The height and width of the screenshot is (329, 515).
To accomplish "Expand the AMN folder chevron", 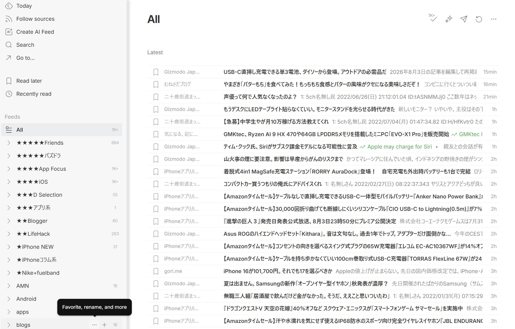I will point(9,286).
